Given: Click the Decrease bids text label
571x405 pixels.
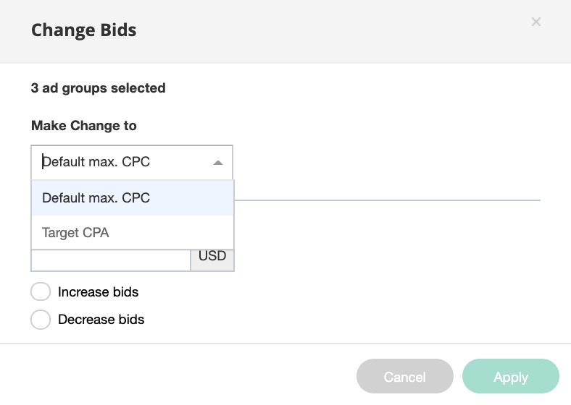Looking at the screenshot, I should 101,320.
